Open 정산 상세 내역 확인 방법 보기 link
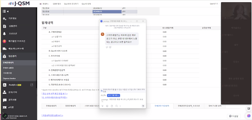This screenshot has width=252, height=120. pyautogui.click(x=54, y=93)
